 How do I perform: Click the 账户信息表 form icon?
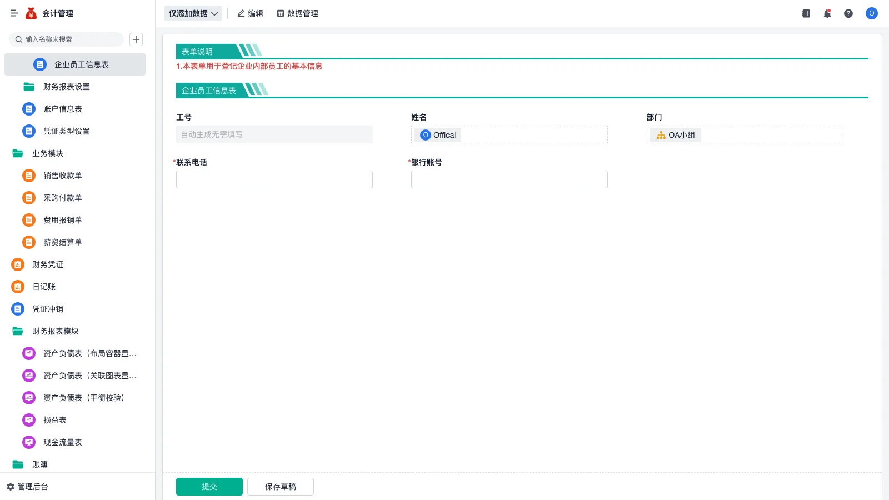(29, 109)
